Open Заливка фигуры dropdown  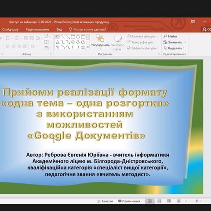coord(142,36)
